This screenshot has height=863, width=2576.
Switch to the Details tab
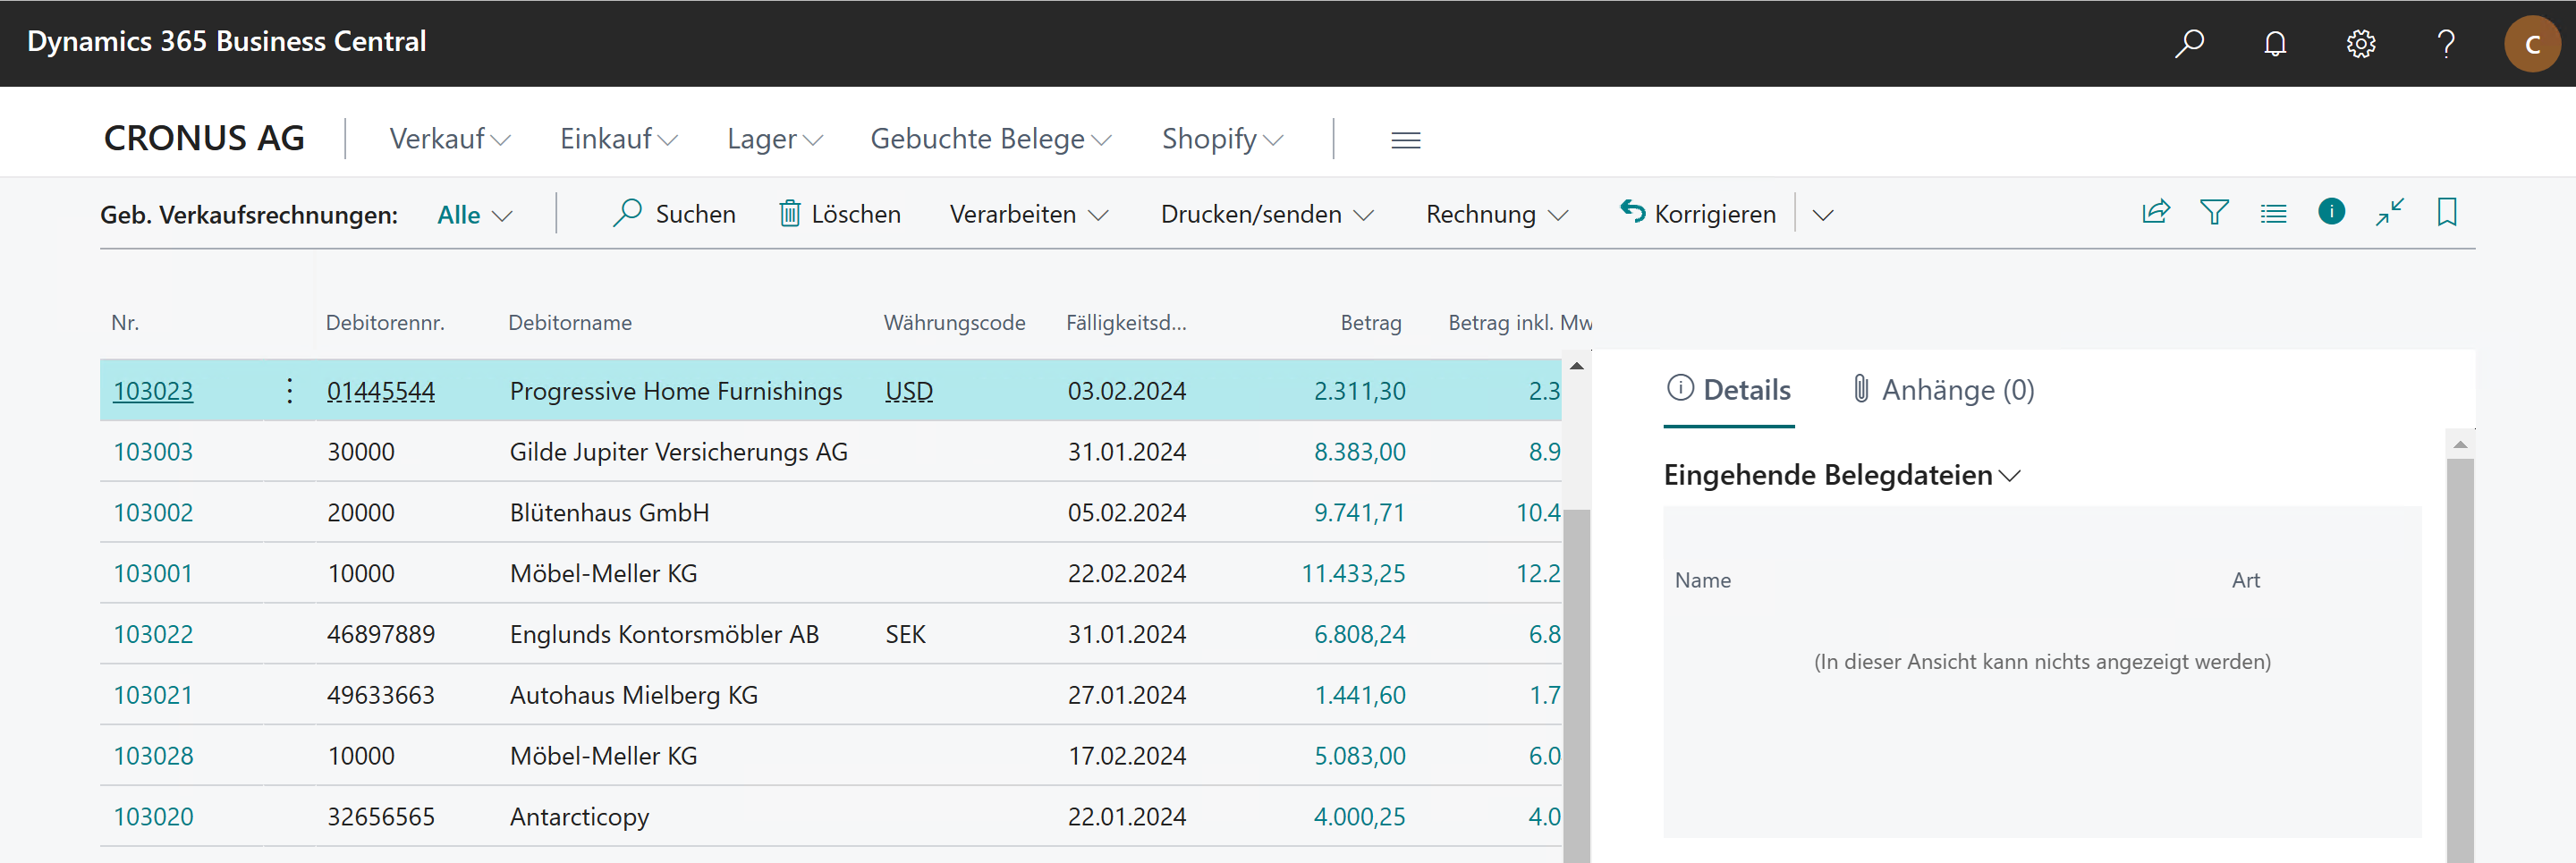(x=1729, y=390)
